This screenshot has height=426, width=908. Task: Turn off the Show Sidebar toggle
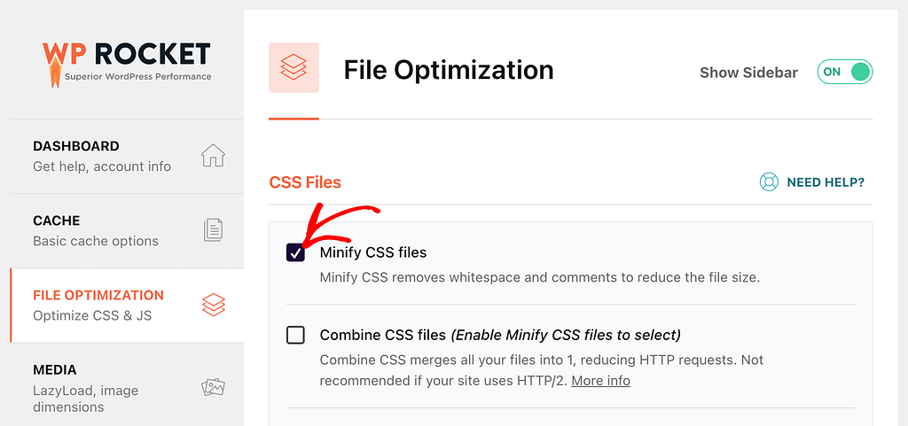pyautogui.click(x=844, y=73)
